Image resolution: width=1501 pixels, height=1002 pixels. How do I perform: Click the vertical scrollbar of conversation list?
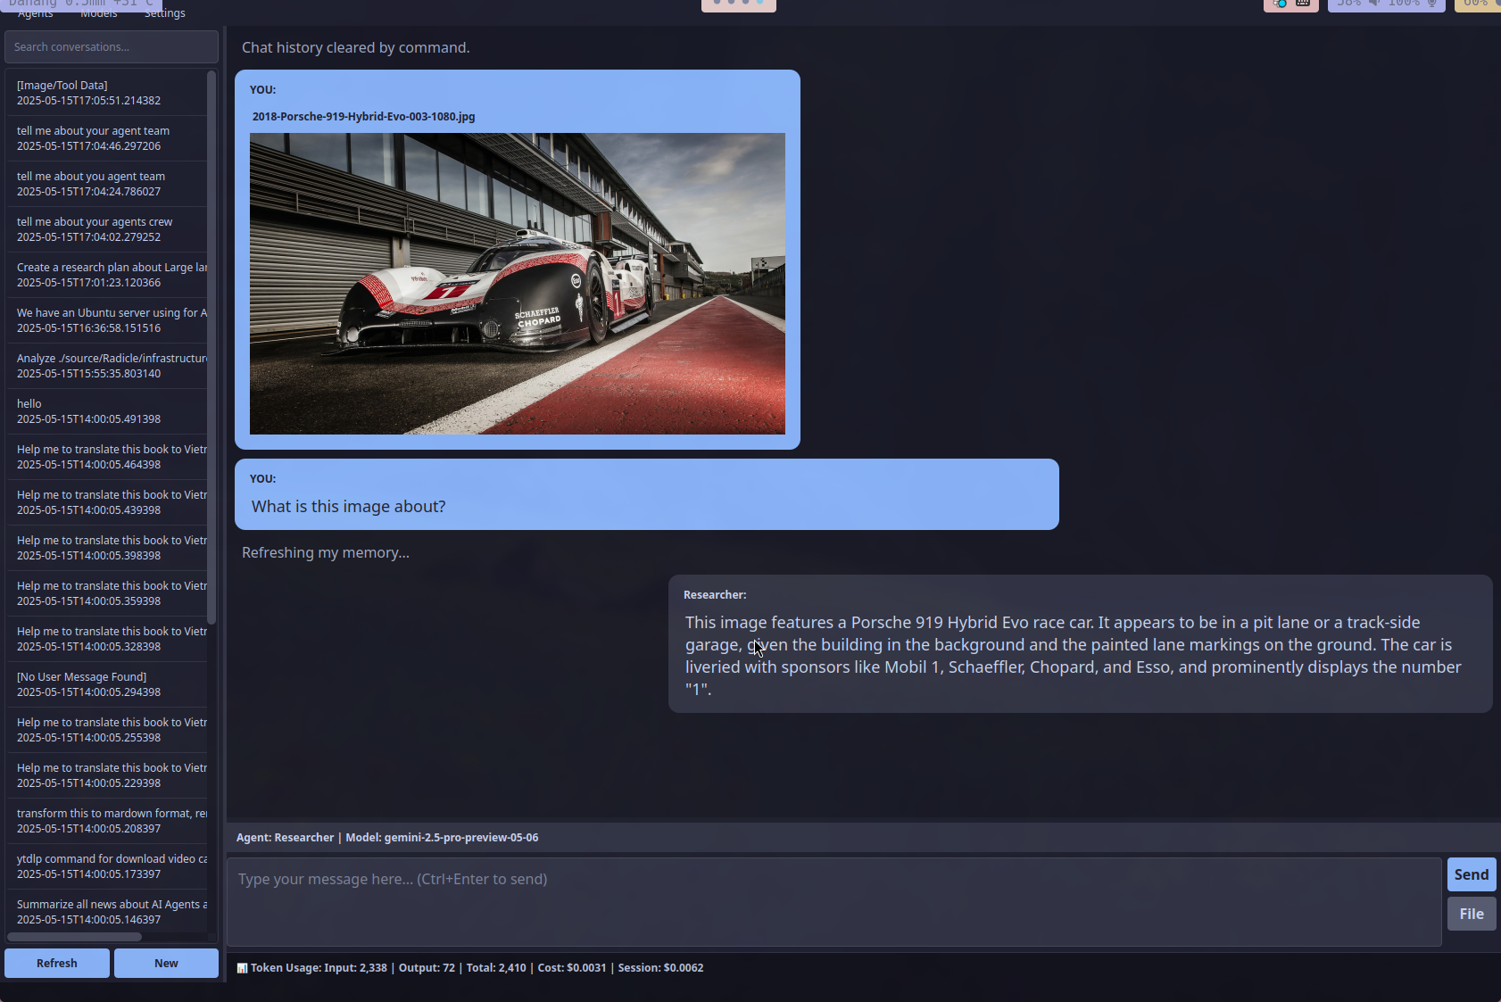point(211,347)
